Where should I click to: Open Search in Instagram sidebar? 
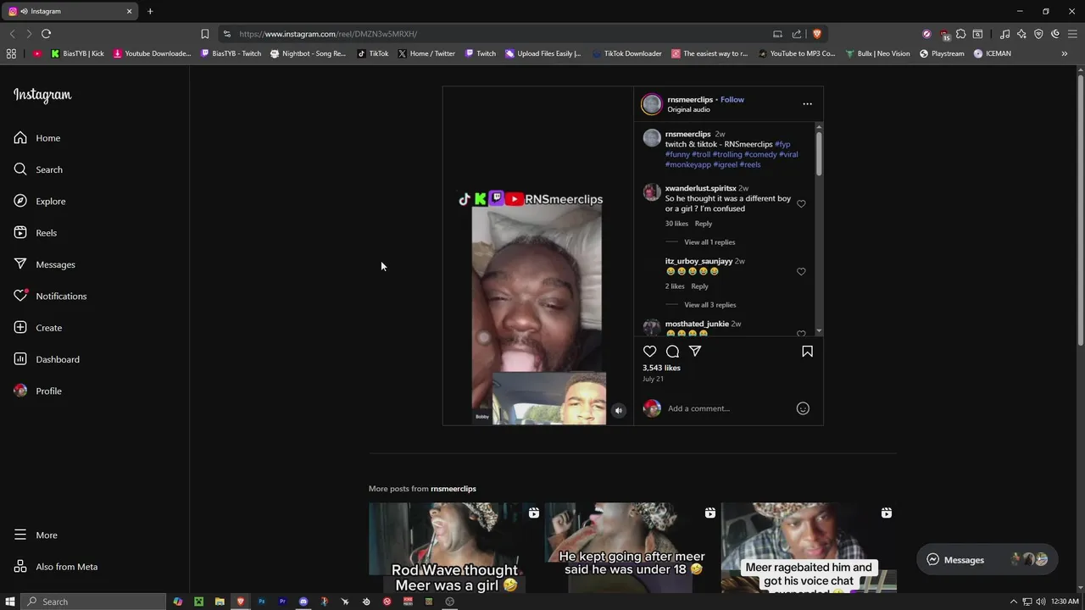(x=38, y=169)
